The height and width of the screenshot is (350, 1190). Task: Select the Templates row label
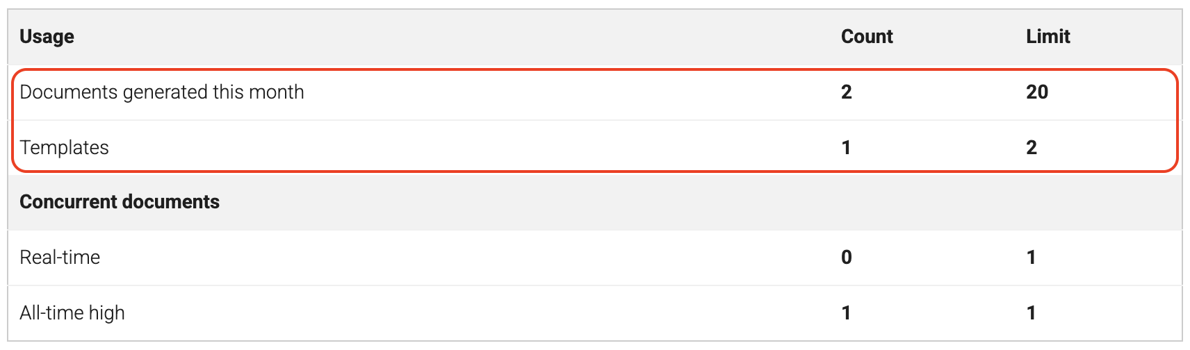click(x=64, y=148)
